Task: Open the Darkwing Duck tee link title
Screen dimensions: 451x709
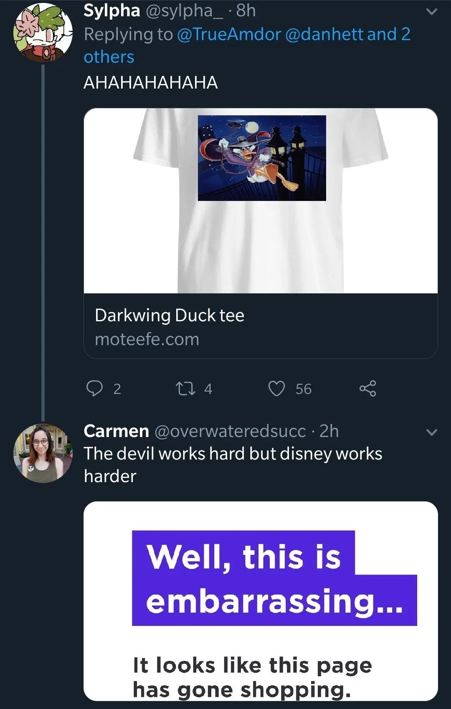Action: tap(170, 315)
